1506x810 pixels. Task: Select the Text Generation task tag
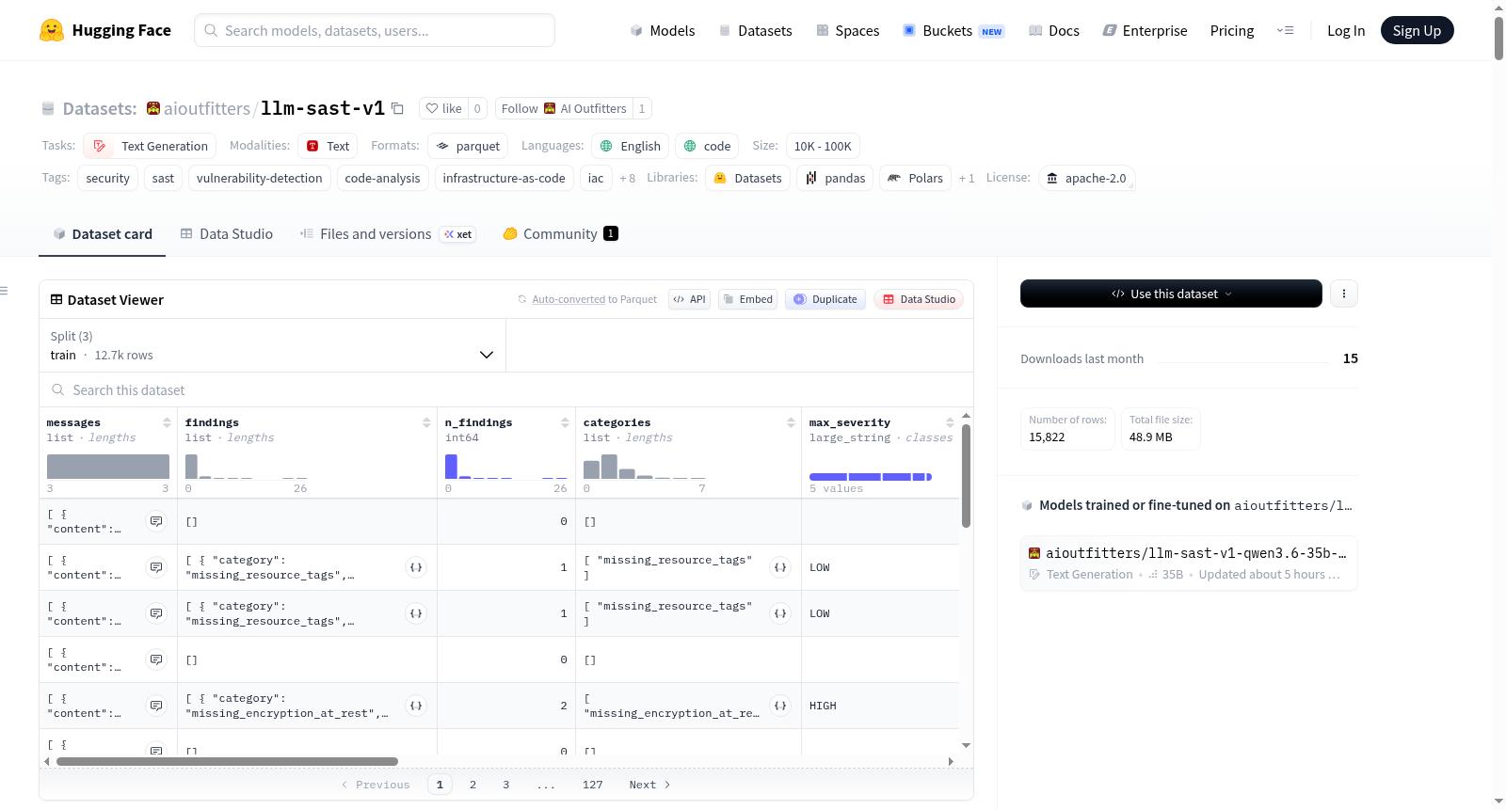(x=150, y=146)
